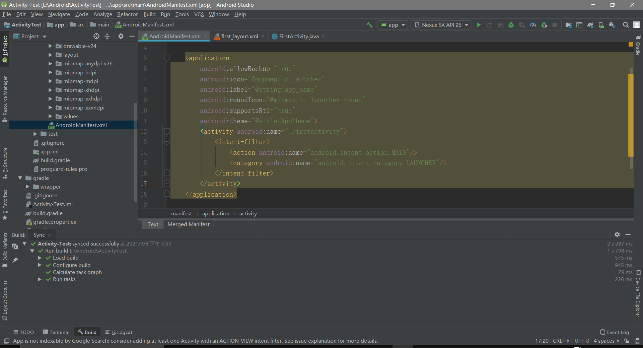This screenshot has width=643, height=348.
Task: Toggle the Gradle tool window on right edge
Action: (638, 45)
